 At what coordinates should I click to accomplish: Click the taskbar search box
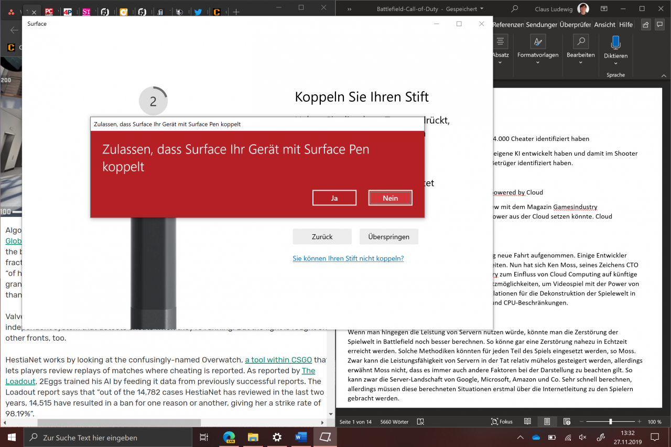tap(109, 437)
